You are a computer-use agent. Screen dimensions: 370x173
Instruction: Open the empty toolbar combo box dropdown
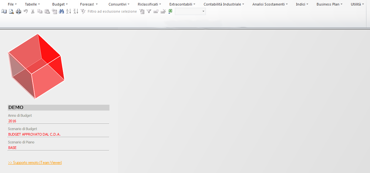coord(203,11)
